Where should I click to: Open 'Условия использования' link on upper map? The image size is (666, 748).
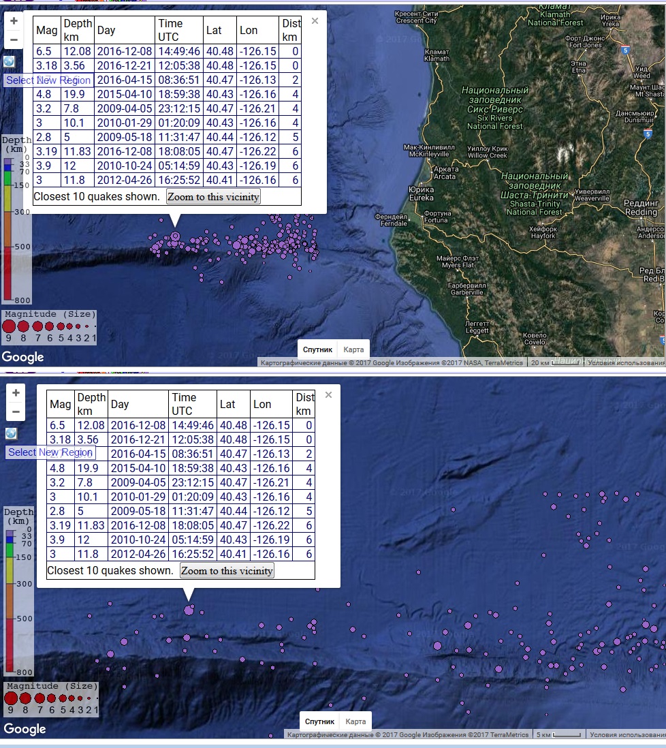coord(626,362)
